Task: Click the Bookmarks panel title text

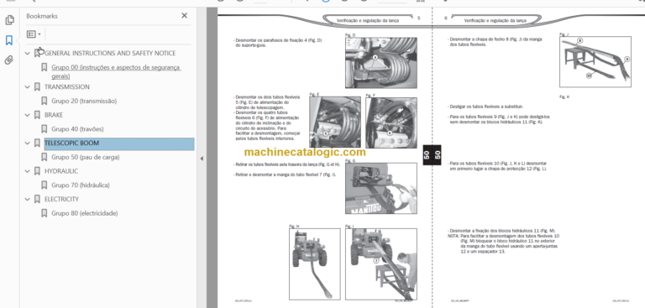Action: (42, 16)
